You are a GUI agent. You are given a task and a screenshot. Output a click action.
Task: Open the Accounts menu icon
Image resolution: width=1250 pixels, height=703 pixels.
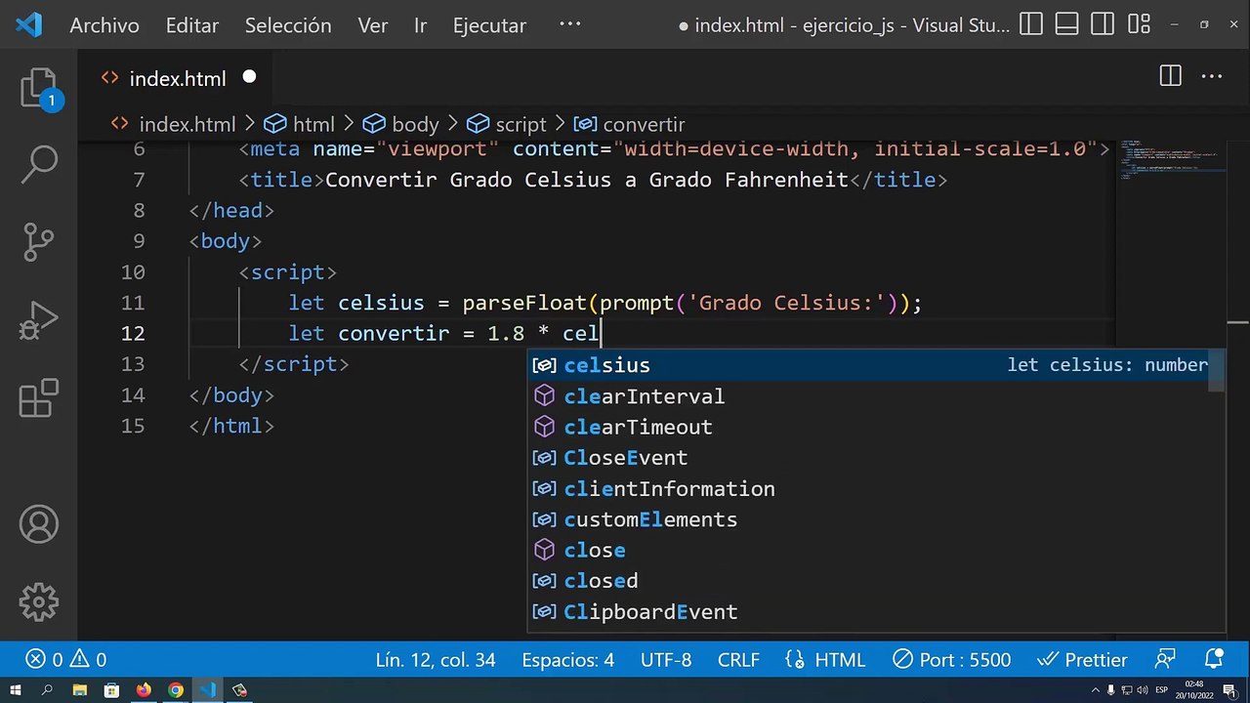[x=39, y=525]
